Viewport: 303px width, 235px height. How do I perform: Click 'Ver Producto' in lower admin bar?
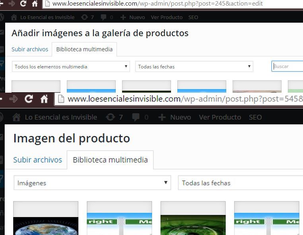pos(220,117)
